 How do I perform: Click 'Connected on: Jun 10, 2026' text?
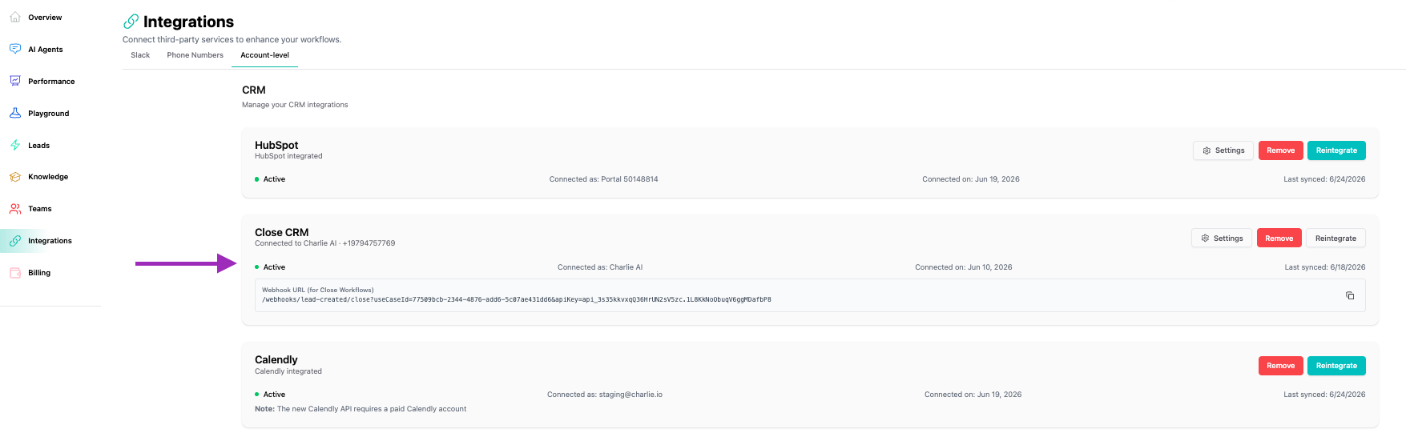click(964, 267)
